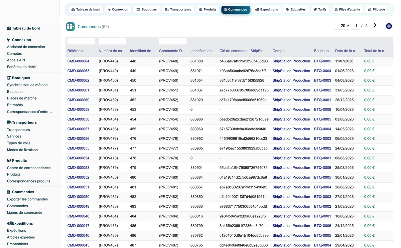401x248 pixels.
Task: Click the page number input field
Action: click(x=356, y=26)
